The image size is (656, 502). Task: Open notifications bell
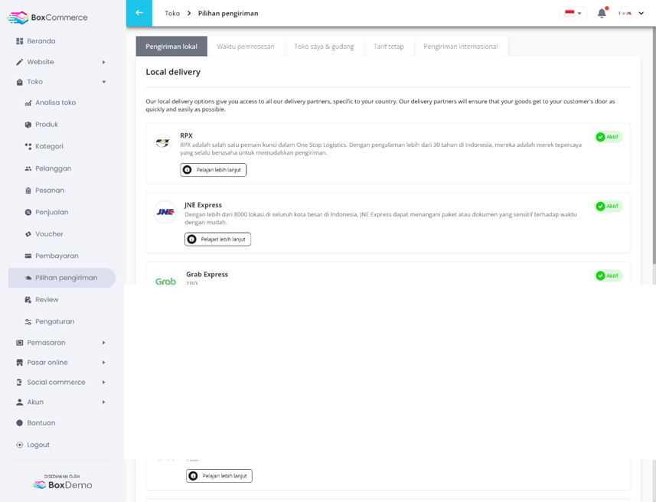602,13
